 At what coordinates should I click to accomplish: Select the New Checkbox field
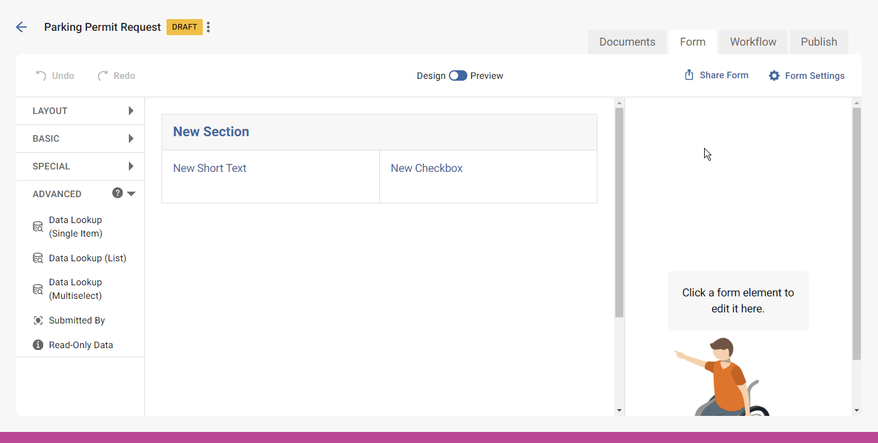pos(427,168)
